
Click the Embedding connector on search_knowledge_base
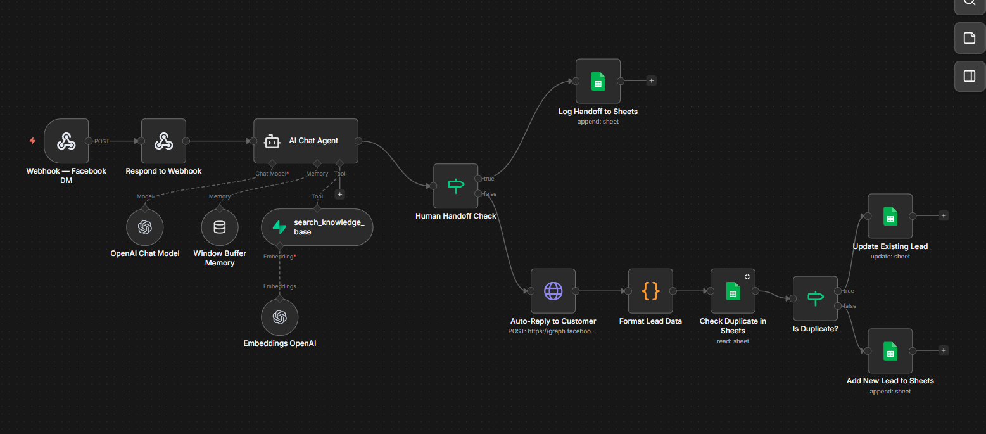coord(279,245)
